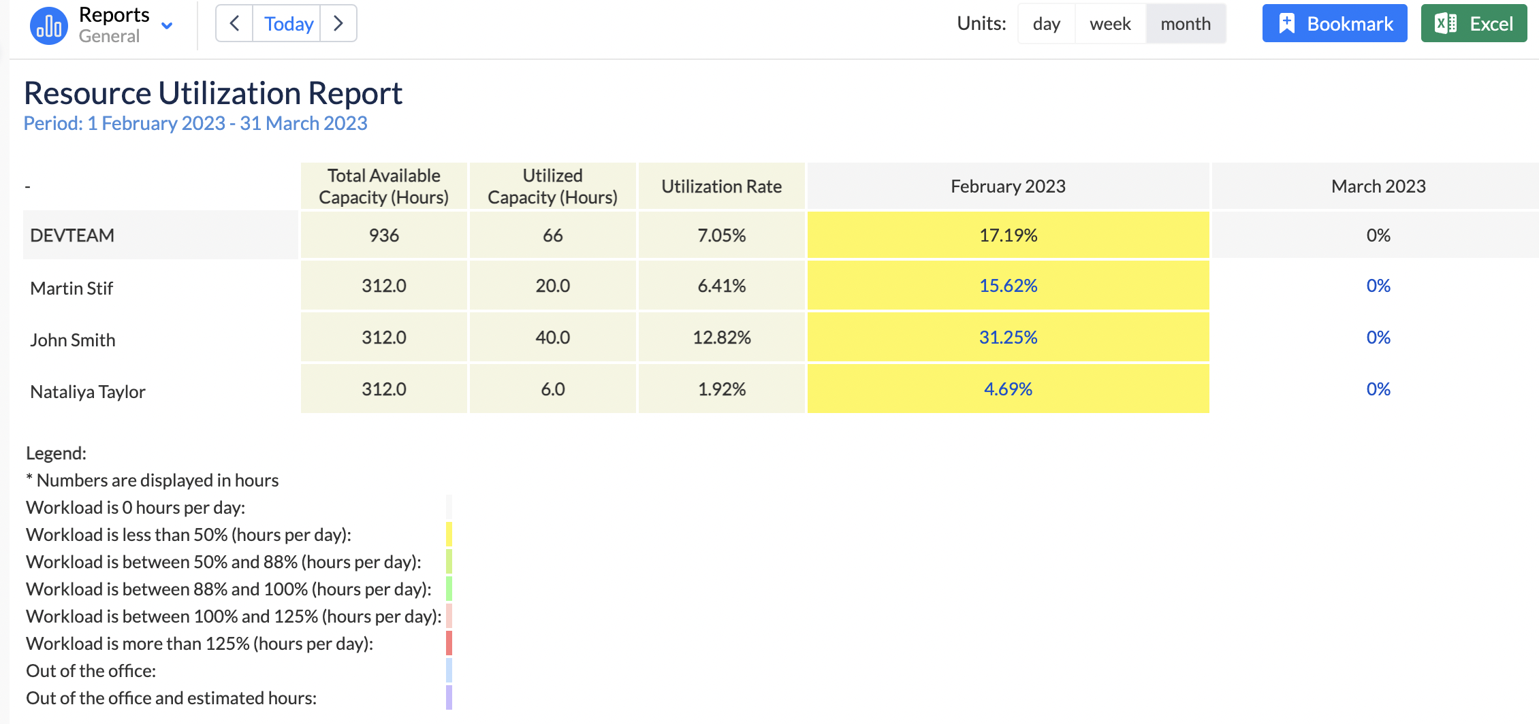This screenshot has width=1539, height=724.
Task: Click the previous period arrow
Action: click(234, 23)
